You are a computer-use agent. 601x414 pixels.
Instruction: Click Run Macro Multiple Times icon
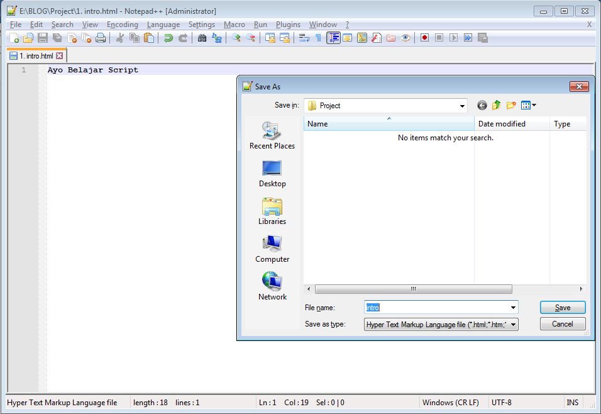[x=468, y=38]
